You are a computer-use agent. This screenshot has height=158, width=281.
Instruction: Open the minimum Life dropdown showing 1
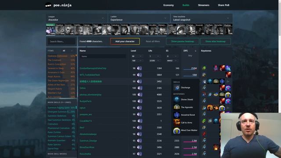155,56
